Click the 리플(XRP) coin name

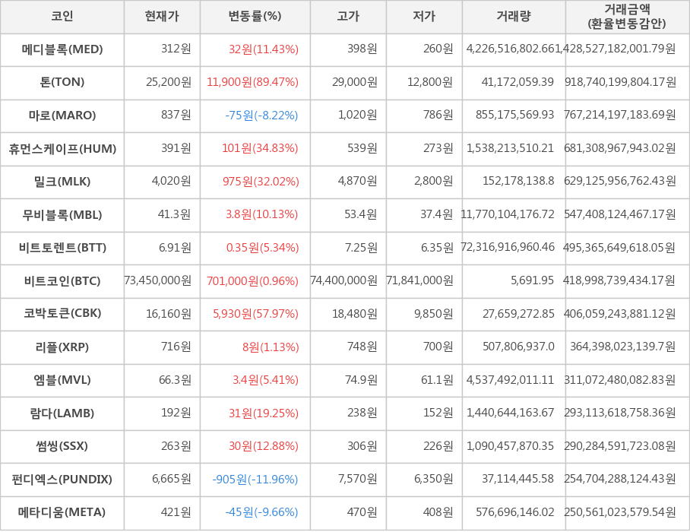pos(62,347)
